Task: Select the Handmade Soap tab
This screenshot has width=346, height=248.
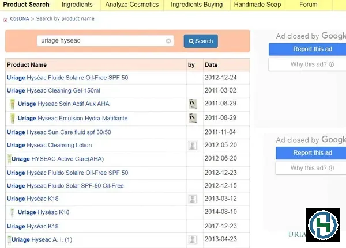Action: (x=258, y=5)
